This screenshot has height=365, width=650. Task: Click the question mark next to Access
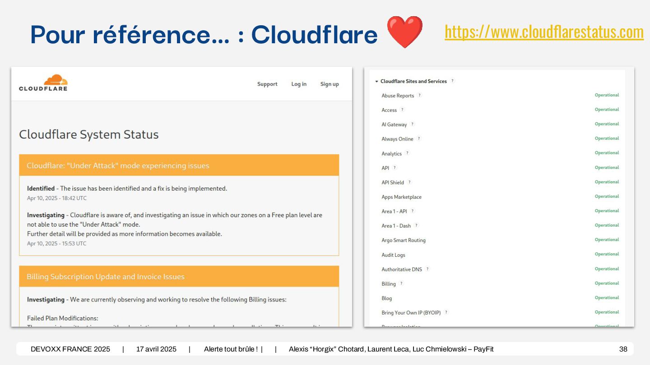coord(402,110)
